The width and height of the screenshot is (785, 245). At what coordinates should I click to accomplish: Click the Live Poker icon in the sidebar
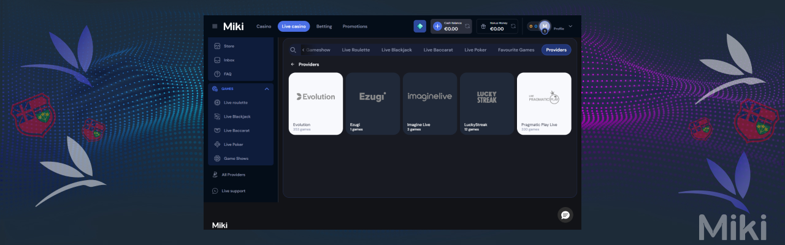click(217, 145)
